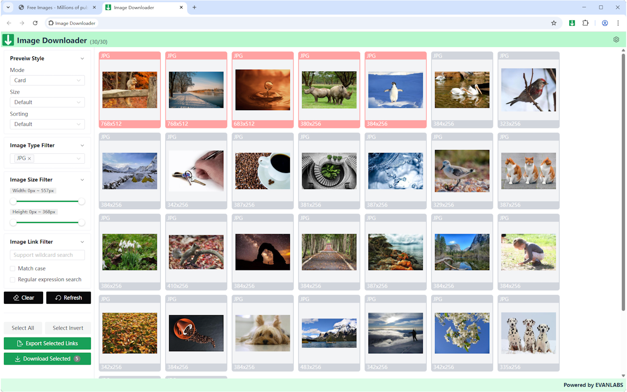Screen dimensions: 627x392
Task: Focus the wildcard search input field
Action: point(47,255)
